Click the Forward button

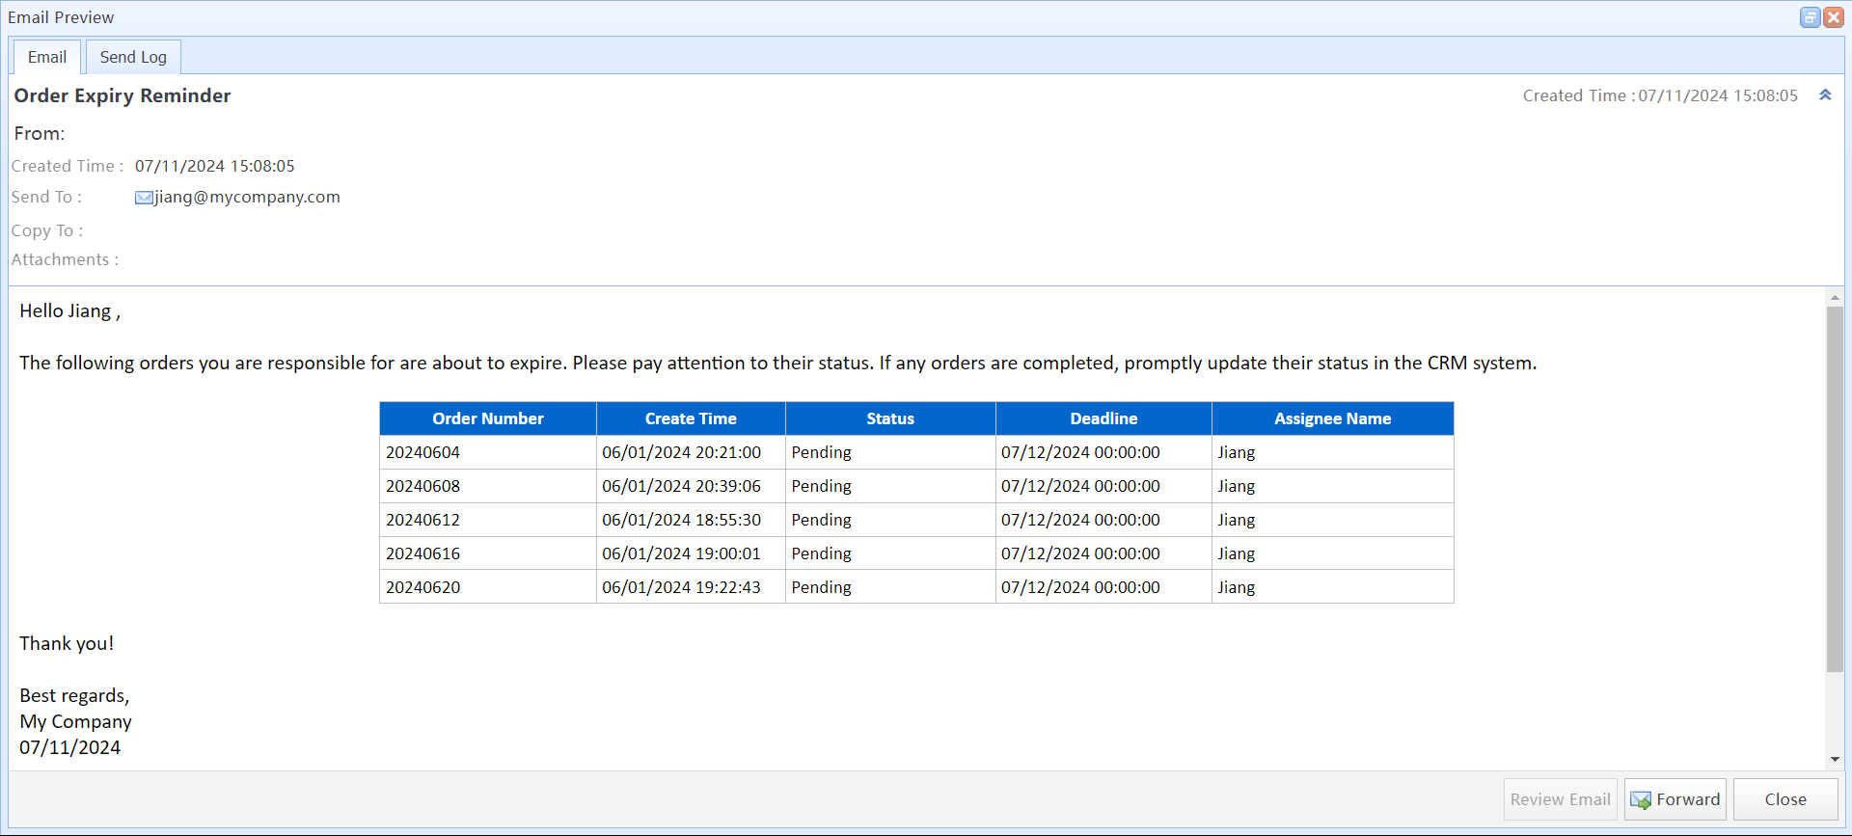1675,799
